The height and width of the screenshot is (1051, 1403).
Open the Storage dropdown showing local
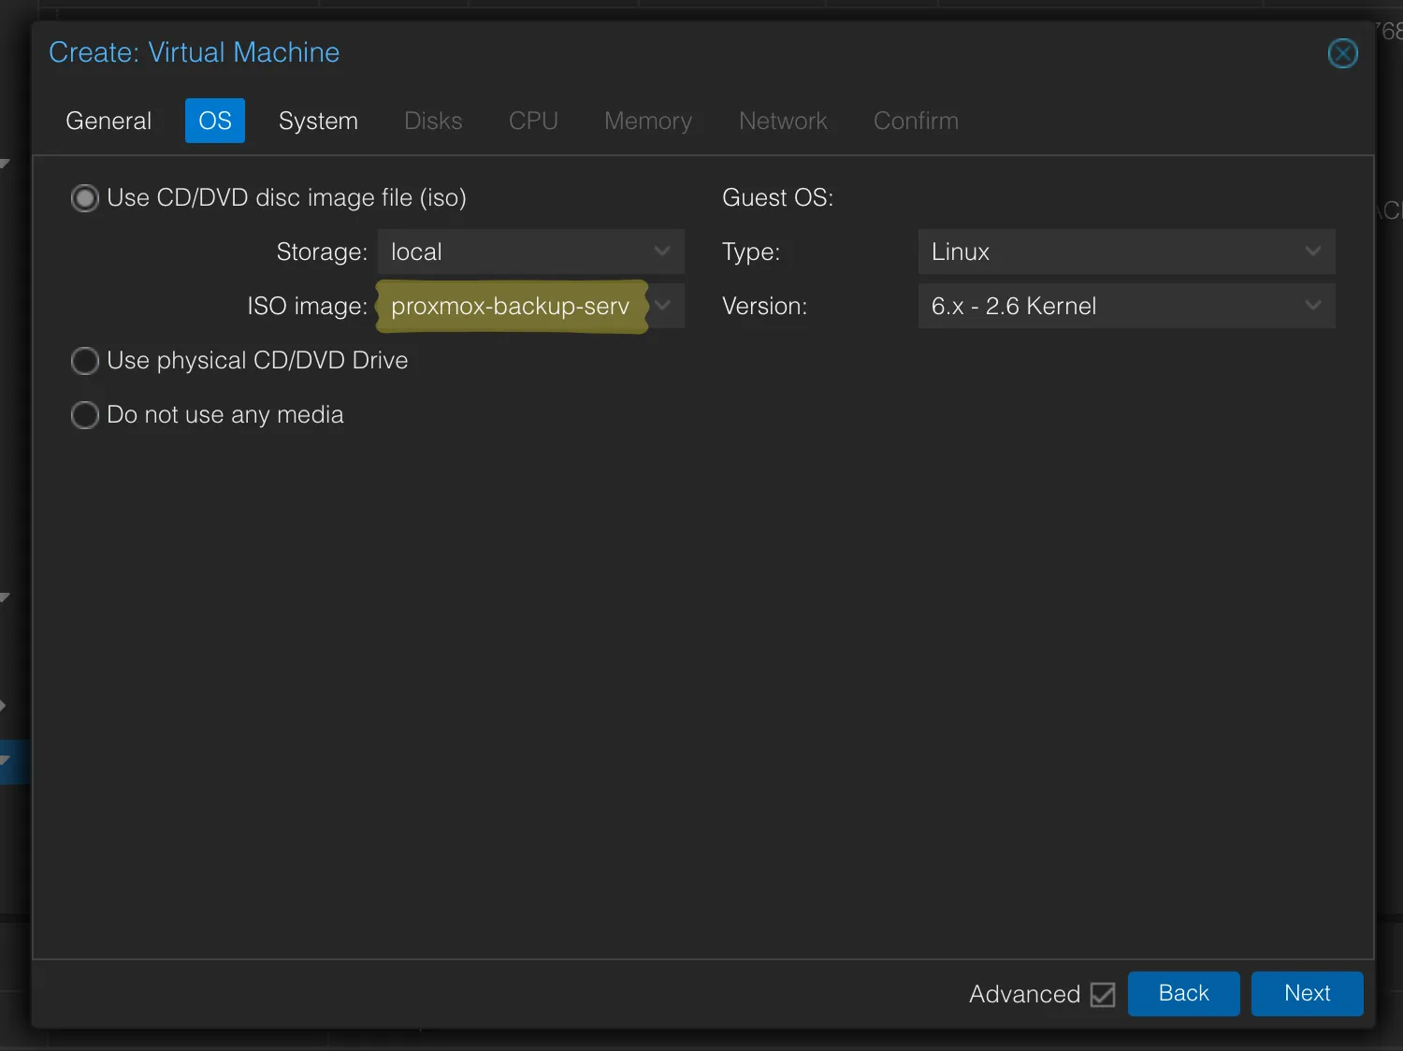coord(531,252)
